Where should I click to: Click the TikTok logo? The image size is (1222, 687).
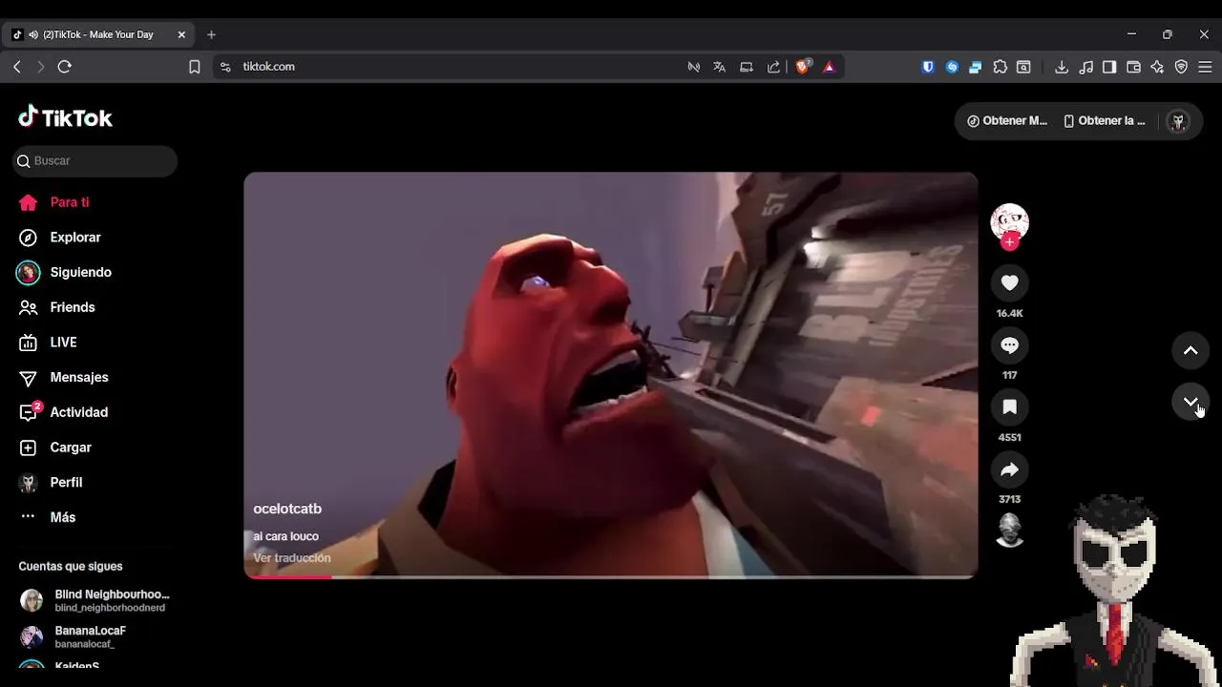[65, 117]
